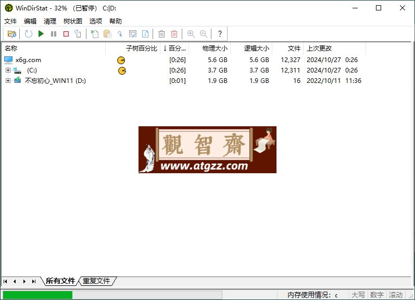
Task: Sort by the 物理大小 column header
Action: [x=210, y=49]
